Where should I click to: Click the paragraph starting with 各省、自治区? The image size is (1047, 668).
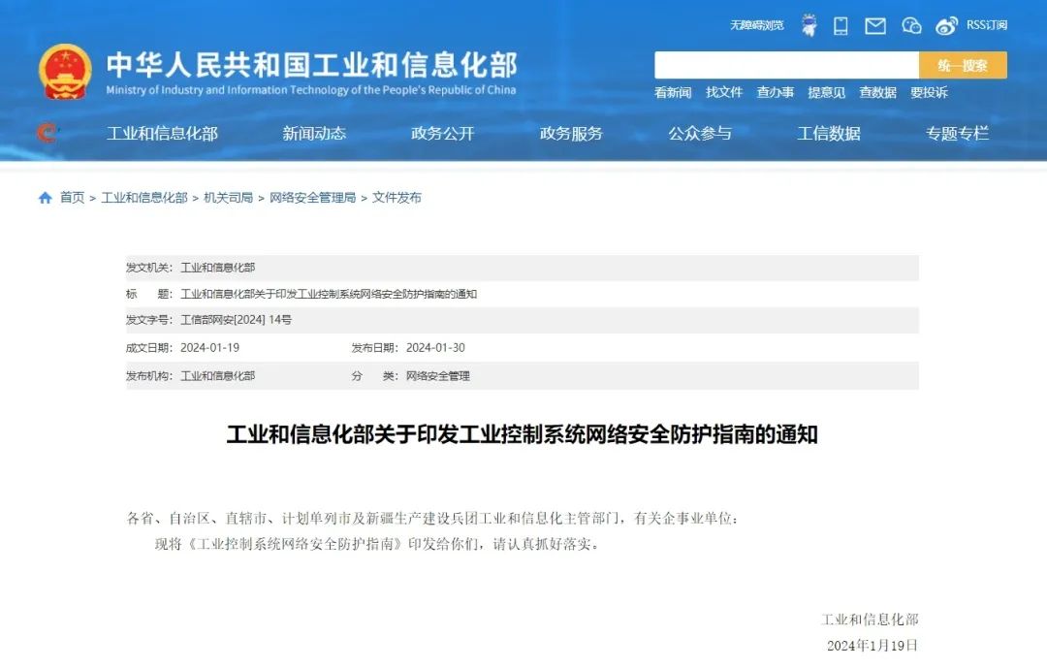[x=432, y=519]
